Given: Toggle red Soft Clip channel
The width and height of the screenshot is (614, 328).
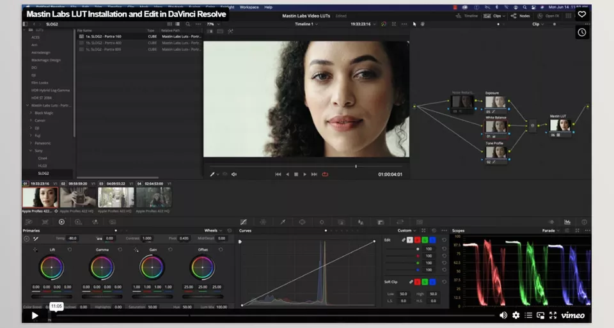Looking at the screenshot, I should point(418,282).
